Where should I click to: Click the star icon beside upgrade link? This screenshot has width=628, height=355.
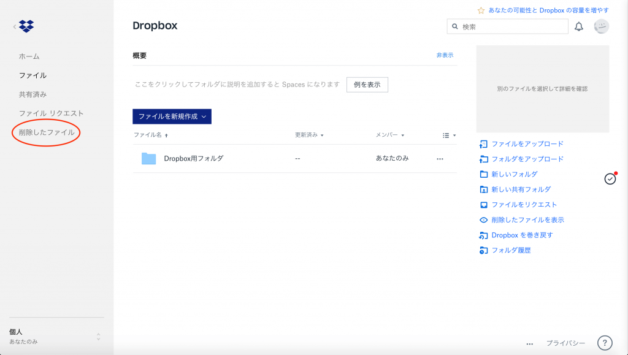[481, 10]
